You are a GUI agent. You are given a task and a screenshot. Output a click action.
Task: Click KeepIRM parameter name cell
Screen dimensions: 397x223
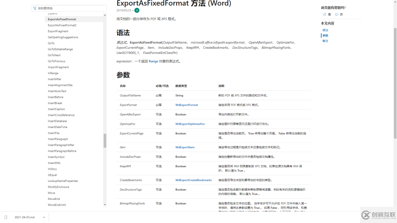click(x=125, y=167)
